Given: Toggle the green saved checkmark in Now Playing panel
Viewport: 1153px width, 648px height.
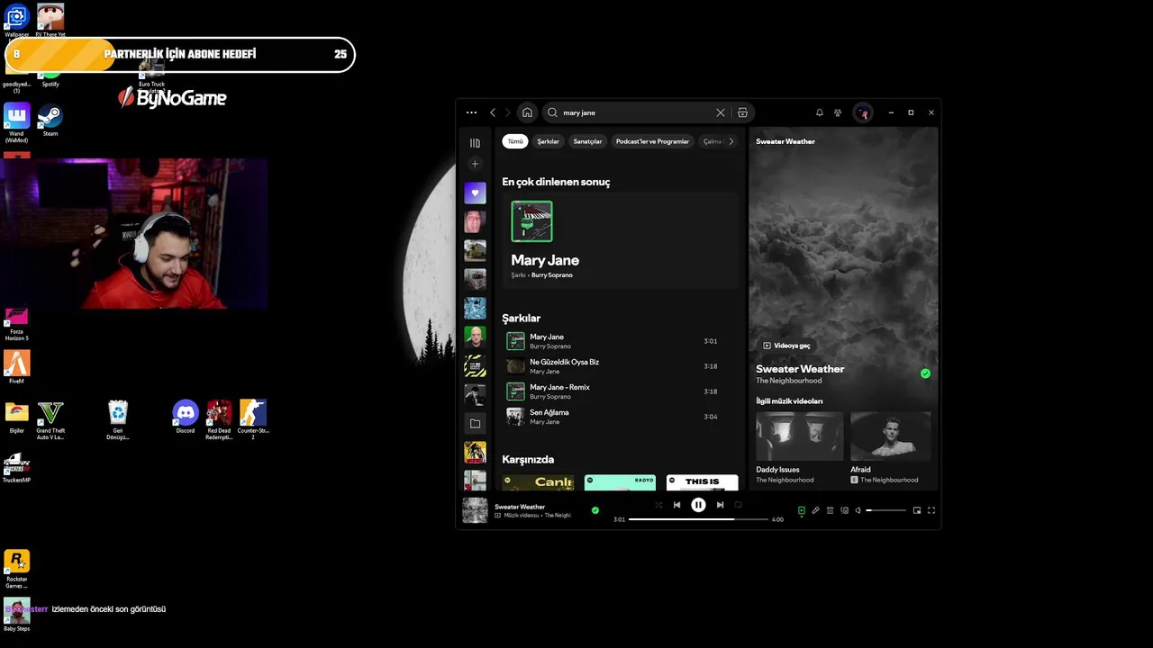Looking at the screenshot, I should point(925,373).
